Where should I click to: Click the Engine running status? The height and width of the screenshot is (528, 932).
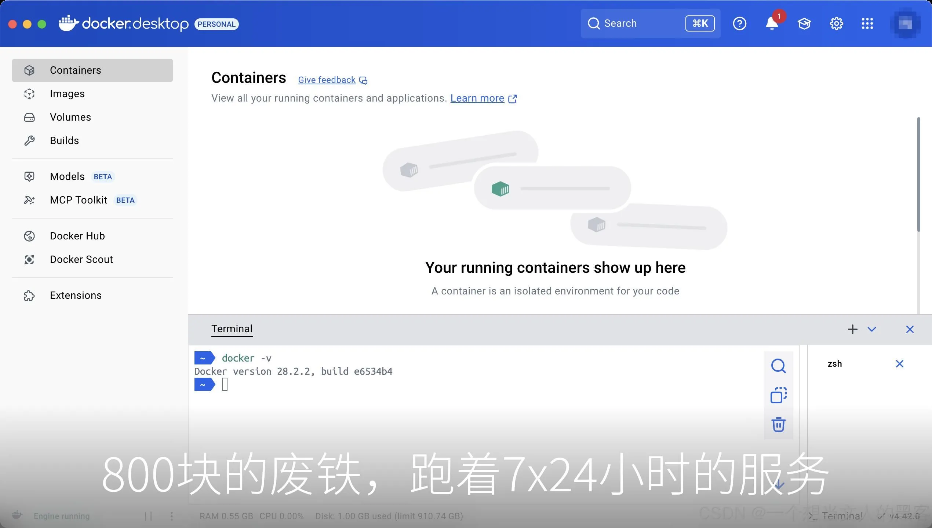click(62, 516)
